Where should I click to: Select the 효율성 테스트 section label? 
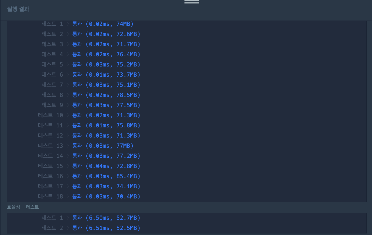click(23, 207)
